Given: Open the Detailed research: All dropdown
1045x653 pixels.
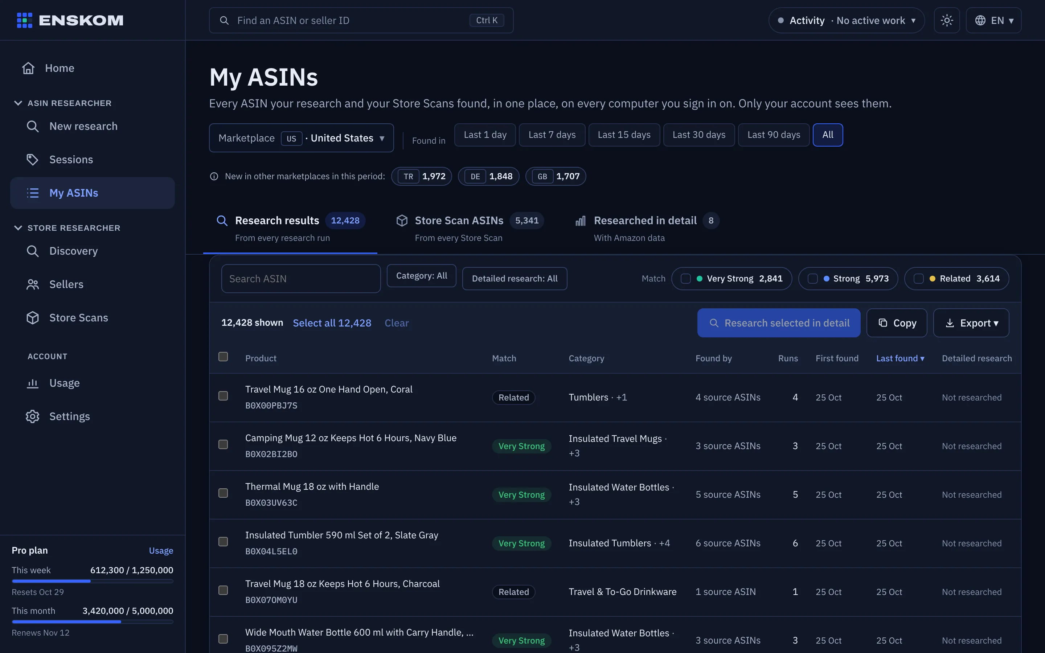Looking at the screenshot, I should click(515, 279).
